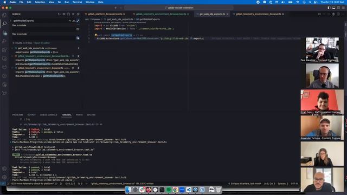Open Remote Explorer view in activity bar

[x=4, y=58]
